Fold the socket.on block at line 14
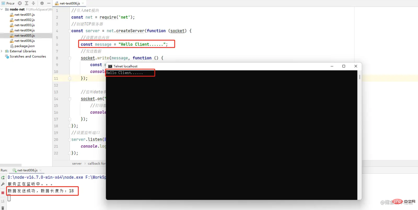Viewport: 418px width, 210px height. point(70,99)
